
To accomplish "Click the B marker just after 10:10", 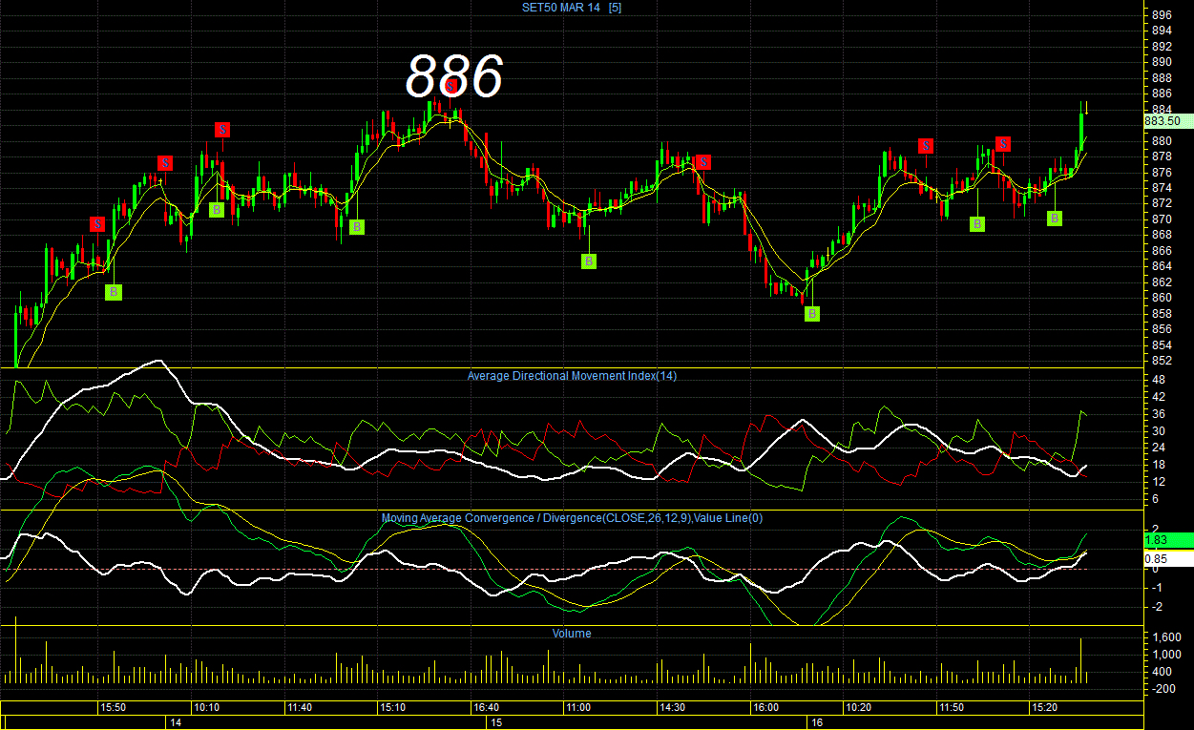I will click(x=217, y=210).
